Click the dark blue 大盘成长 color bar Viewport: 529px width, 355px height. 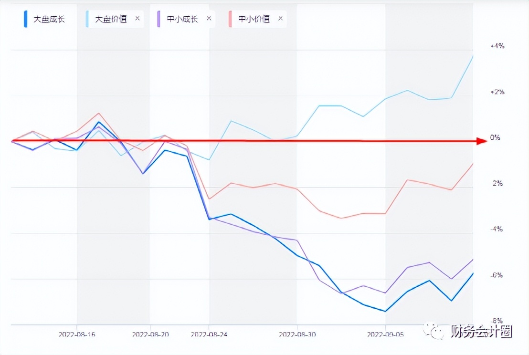[x=25, y=19]
